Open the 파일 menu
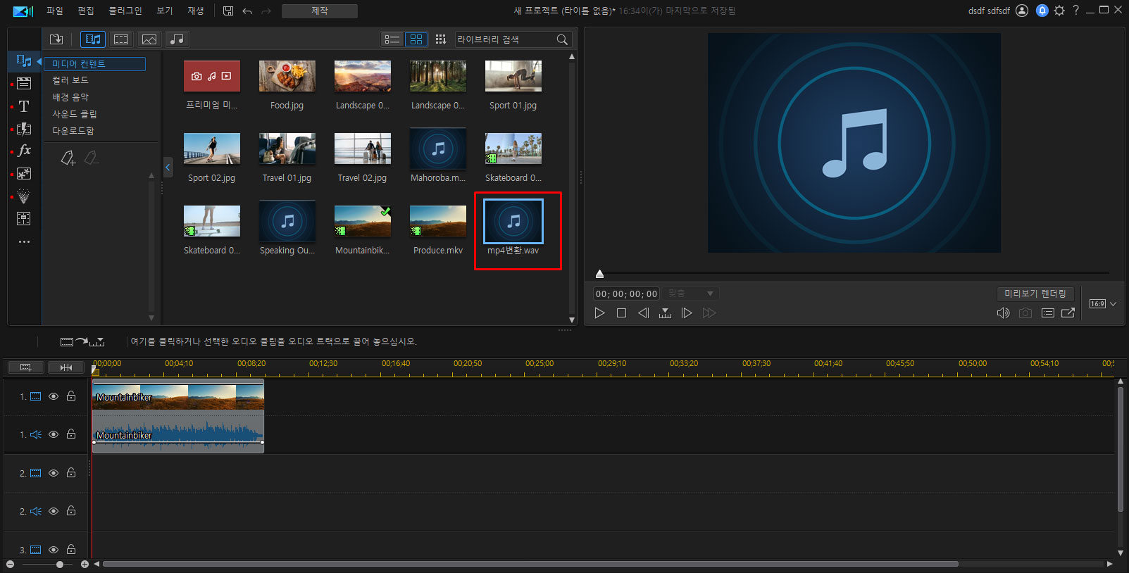Screen dimensions: 1129x573 coord(54,11)
